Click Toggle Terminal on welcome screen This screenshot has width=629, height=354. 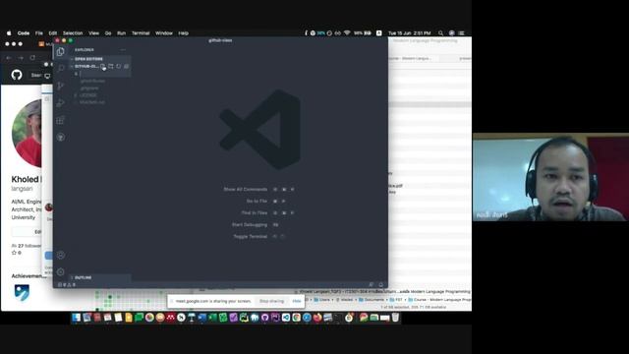point(251,236)
